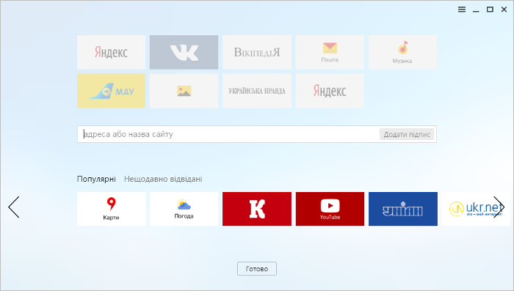514x291 pixels.
Task: Open the browser hamburger menu
Action: (x=462, y=10)
